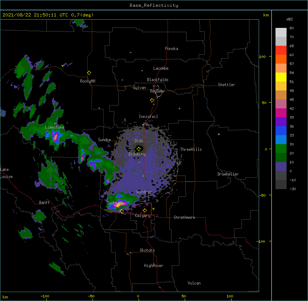Click the Airdrie city label
The width and height of the screenshot is (308, 301).
[144, 192]
